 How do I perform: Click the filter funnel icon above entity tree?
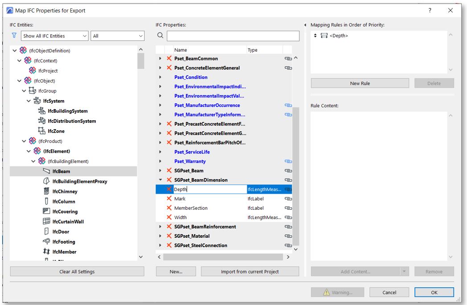14,36
